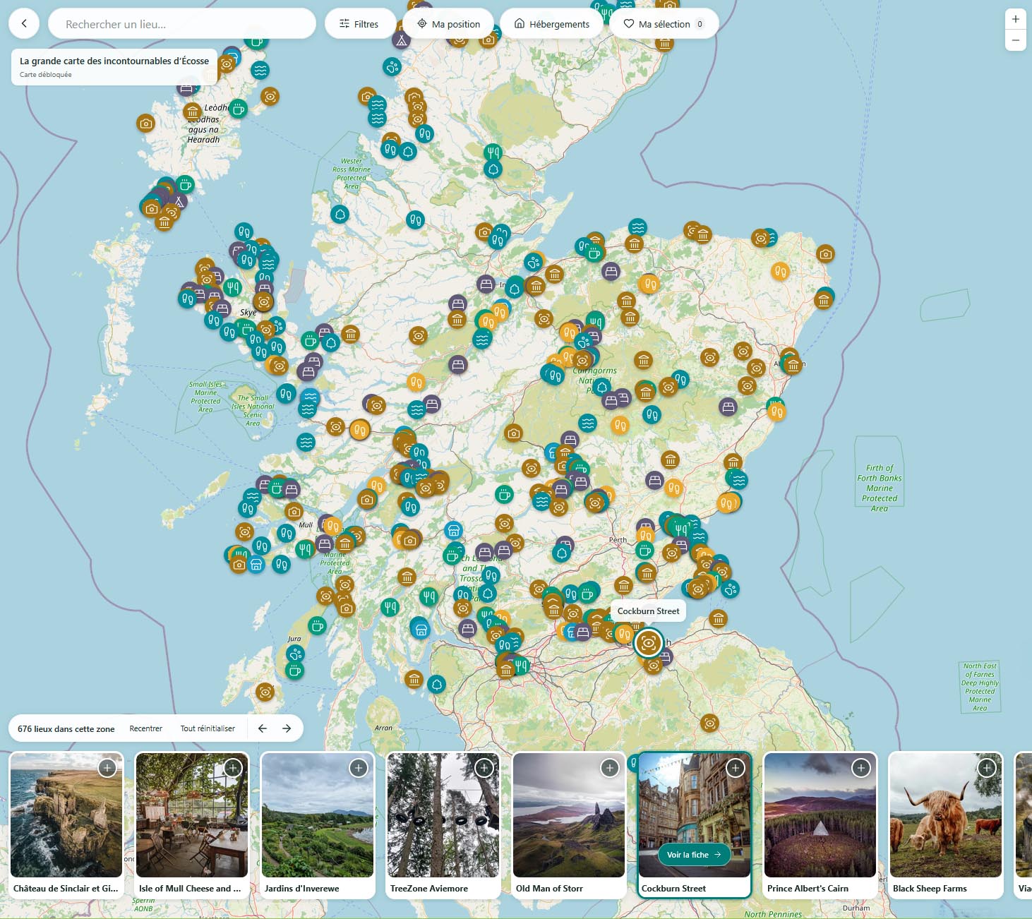The height and width of the screenshot is (919, 1032).
Task: Click the tree marker in Wester Ross
Action: click(340, 215)
